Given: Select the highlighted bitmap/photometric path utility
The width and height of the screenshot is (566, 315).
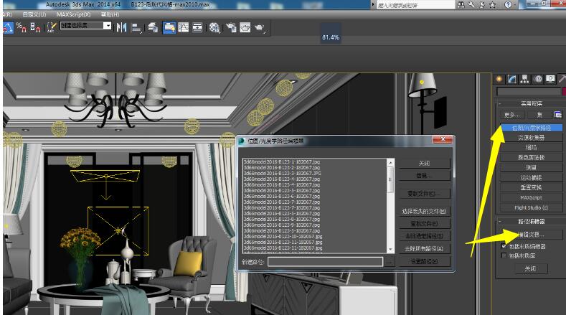Looking at the screenshot, I should pos(532,128).
